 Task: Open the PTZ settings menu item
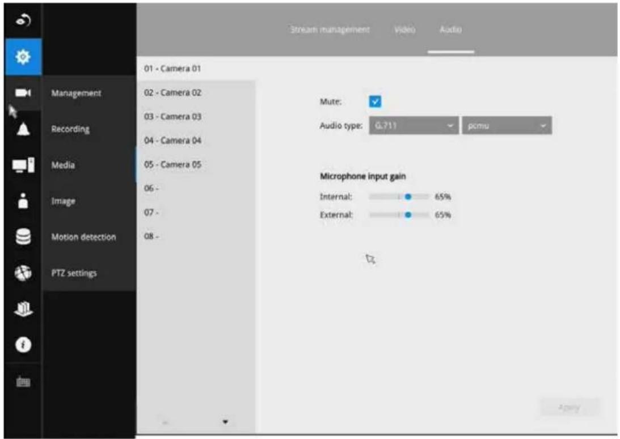click(74, 273)
